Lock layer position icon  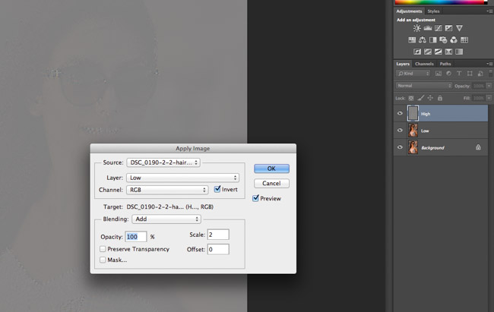tap(430, 98)
